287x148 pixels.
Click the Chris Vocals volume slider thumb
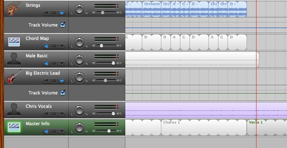(113, 114)
